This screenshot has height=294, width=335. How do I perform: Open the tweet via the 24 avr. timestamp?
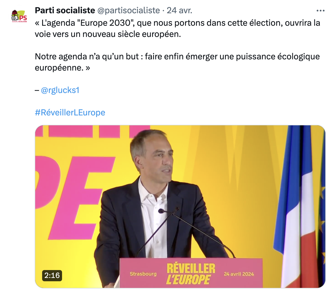click(179, 10)
